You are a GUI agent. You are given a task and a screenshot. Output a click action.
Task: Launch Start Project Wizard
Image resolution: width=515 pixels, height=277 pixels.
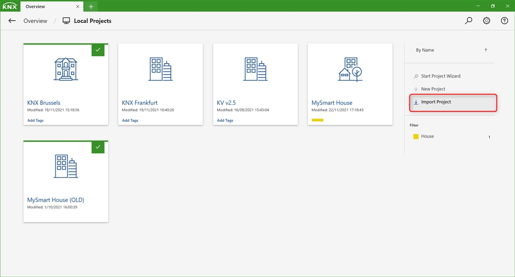tap(440, 76)
